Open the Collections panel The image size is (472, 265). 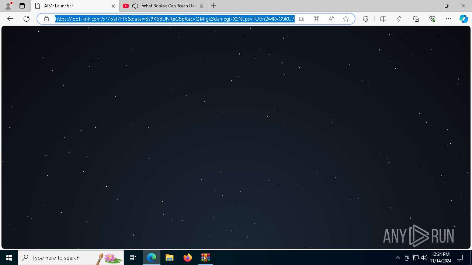pyautogui.click(x=416, y=19)
